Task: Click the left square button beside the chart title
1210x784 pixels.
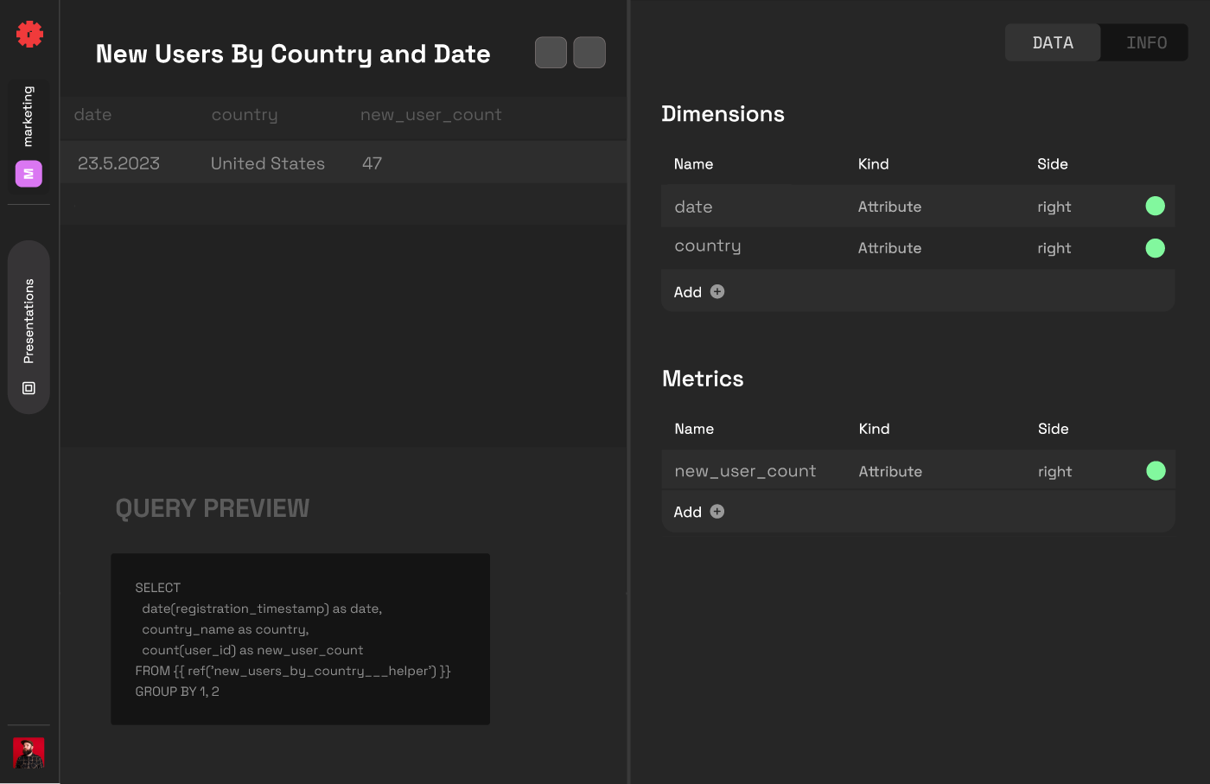Action: click(551, 52)
